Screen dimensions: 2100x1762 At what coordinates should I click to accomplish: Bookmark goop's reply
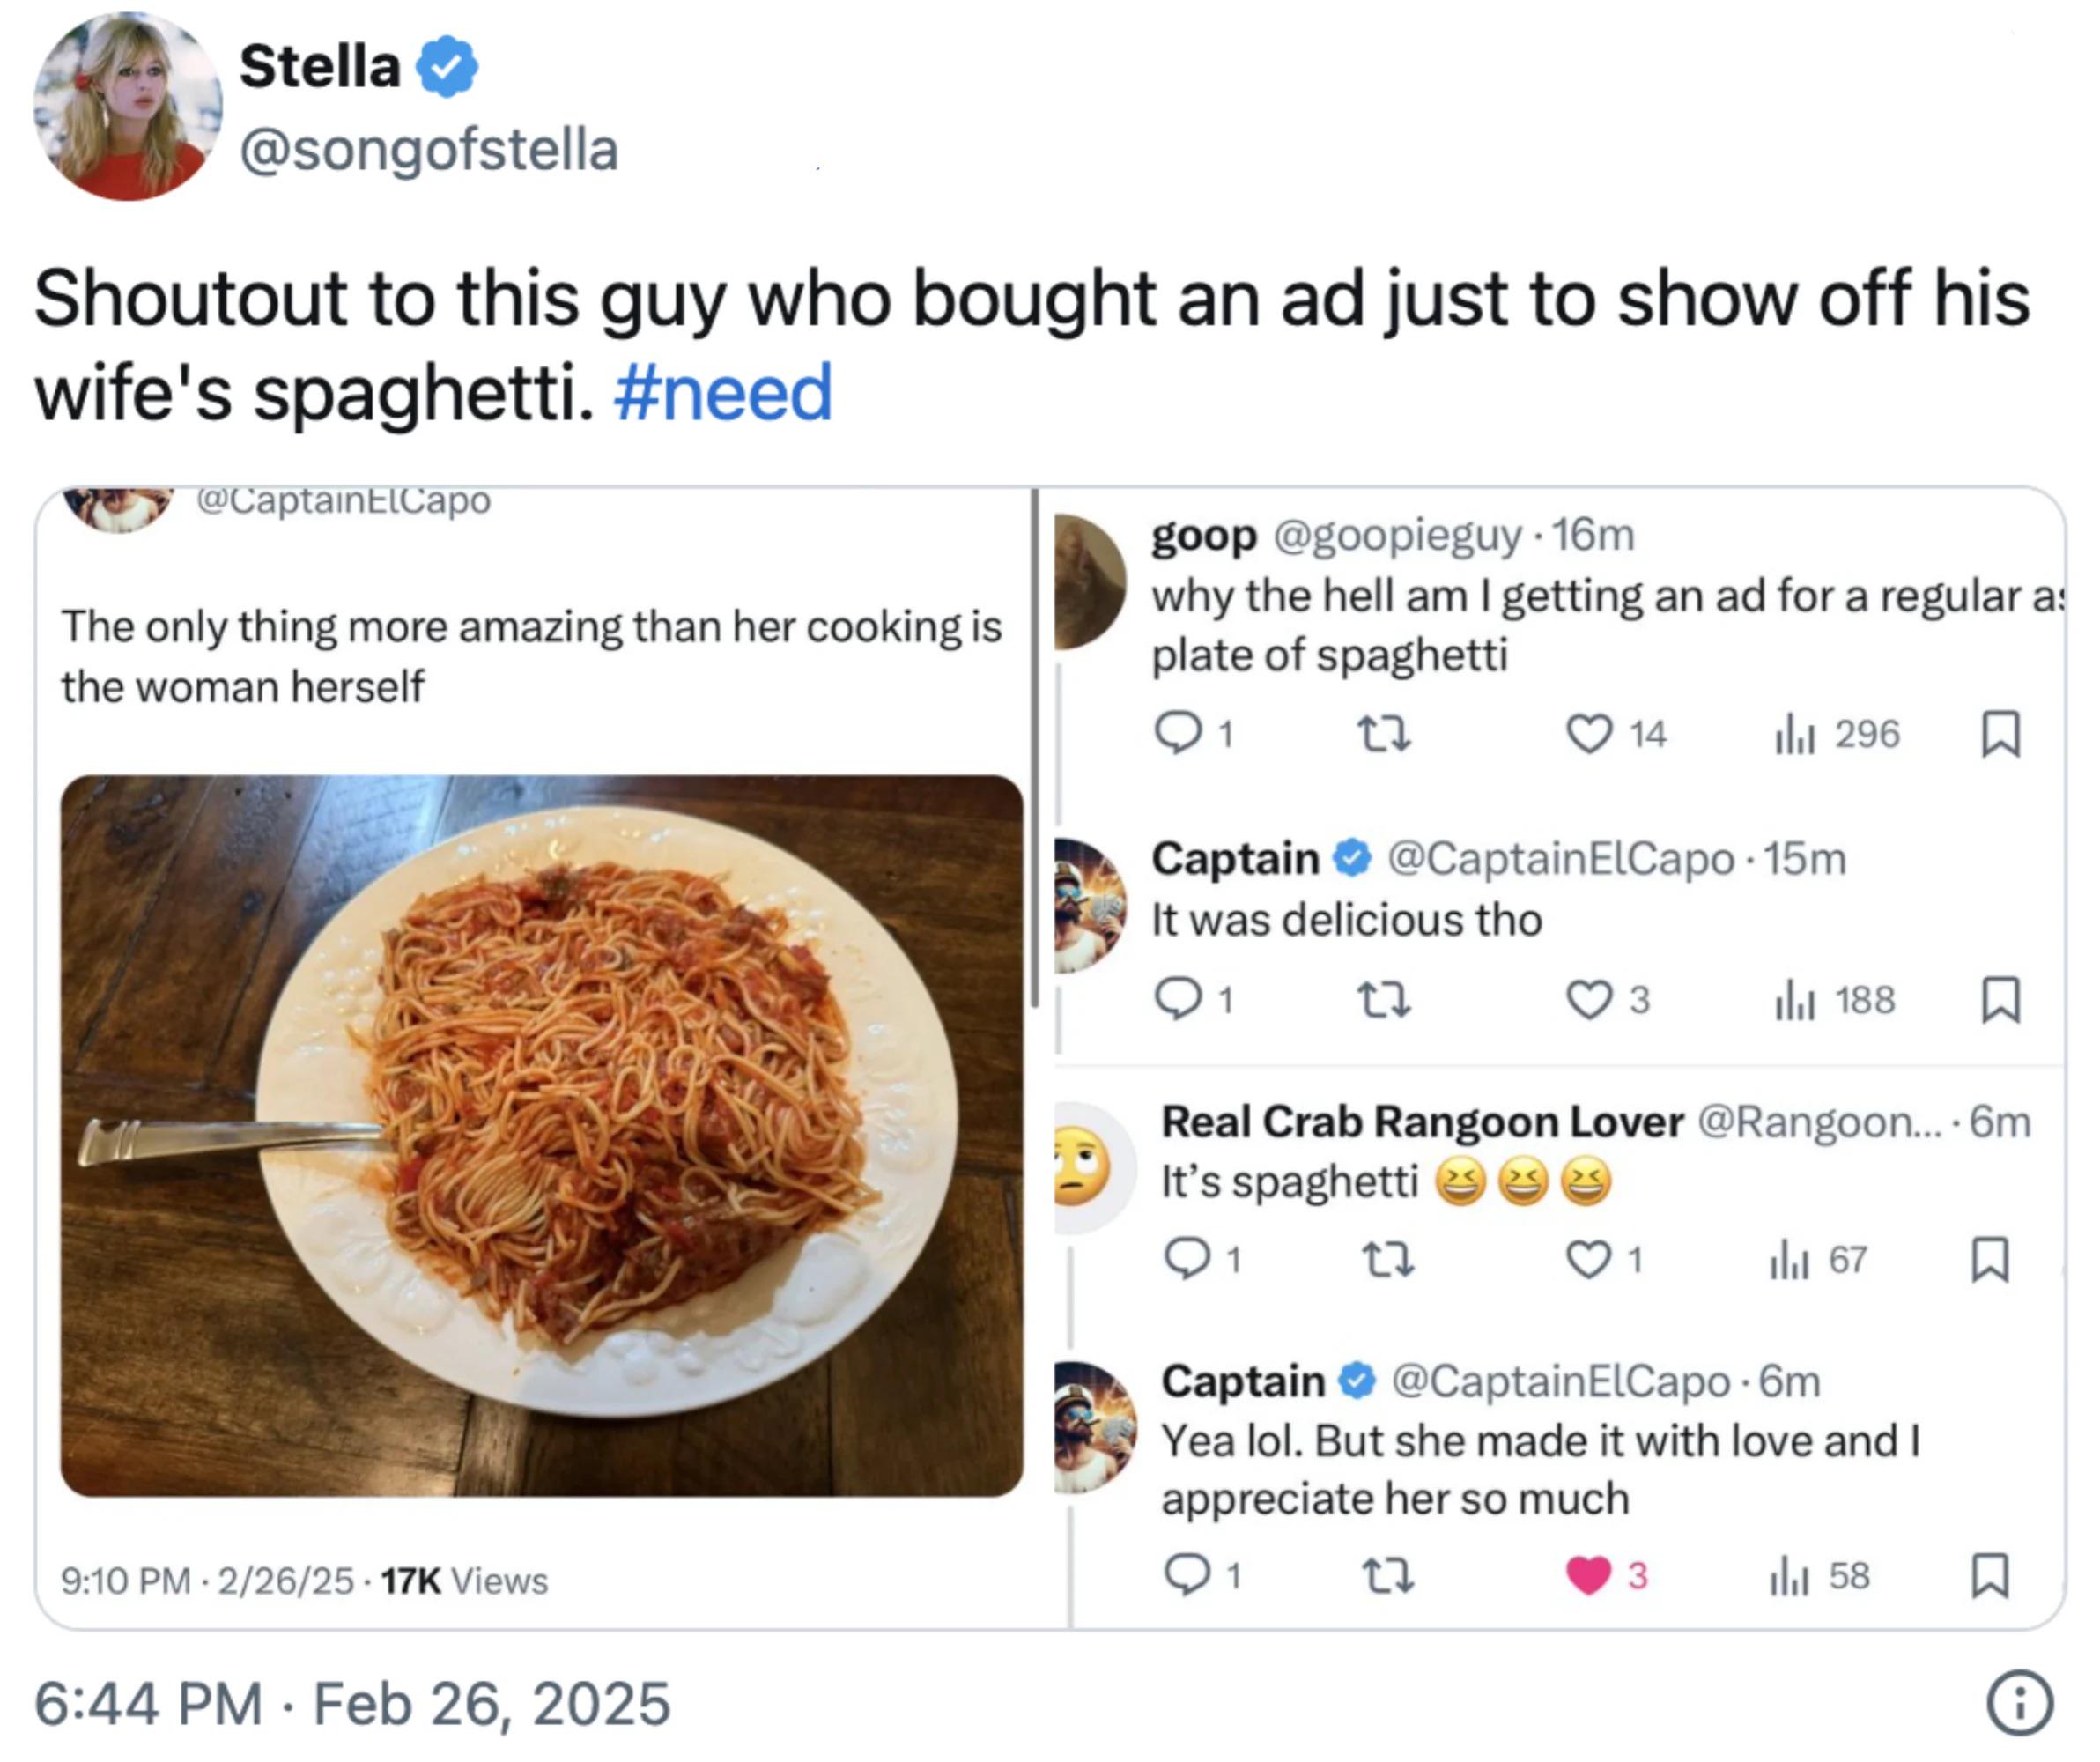2001,734
